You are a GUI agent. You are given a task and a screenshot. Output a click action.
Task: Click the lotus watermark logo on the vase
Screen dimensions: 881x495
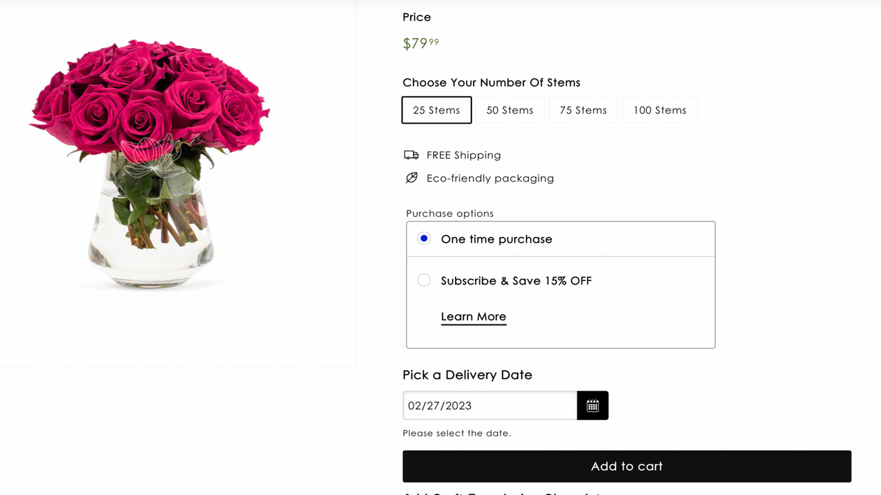click(153, 155)
